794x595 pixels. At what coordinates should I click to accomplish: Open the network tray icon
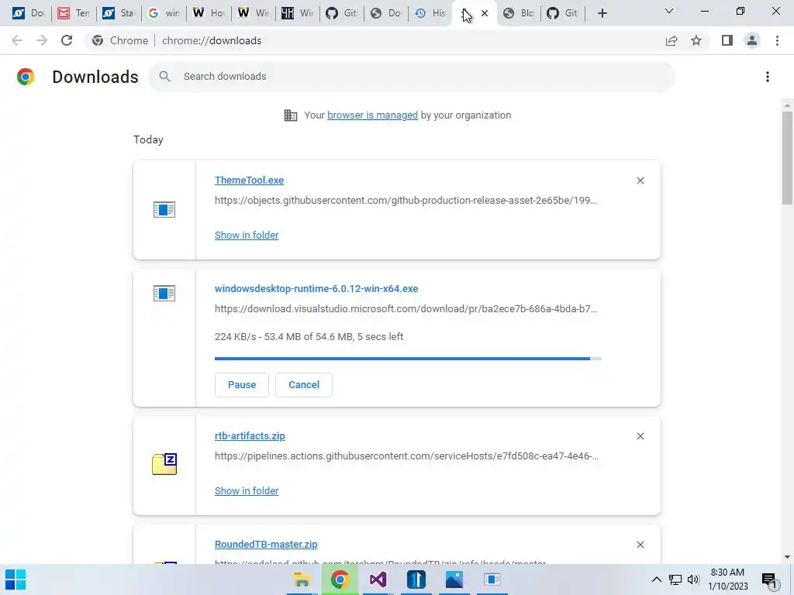pos(675,580)
